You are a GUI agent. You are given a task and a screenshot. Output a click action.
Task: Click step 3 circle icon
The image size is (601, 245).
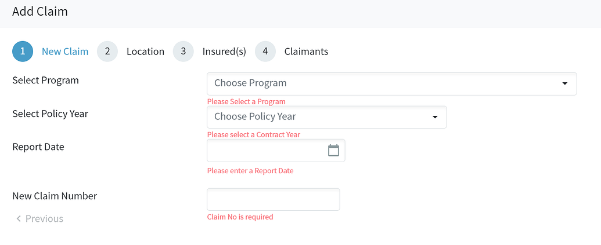pyautogui.click(x=183, y=51)
